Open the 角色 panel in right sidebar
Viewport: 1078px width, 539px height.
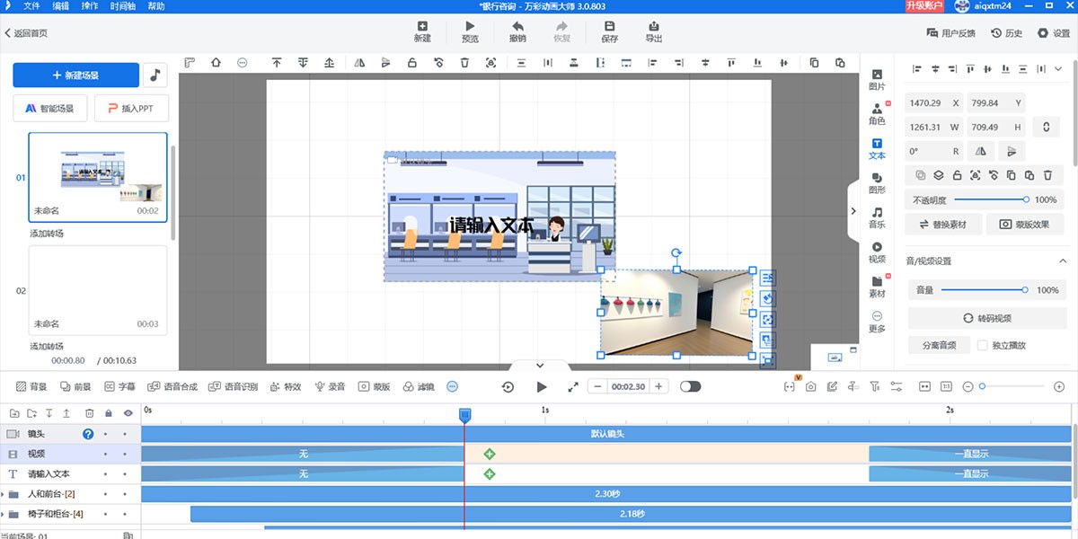point(877,113)
